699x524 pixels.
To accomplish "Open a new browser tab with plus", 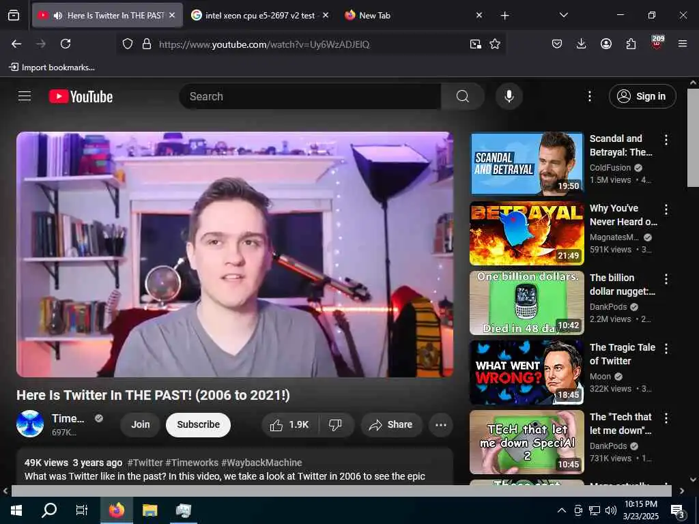I will 504,16.
